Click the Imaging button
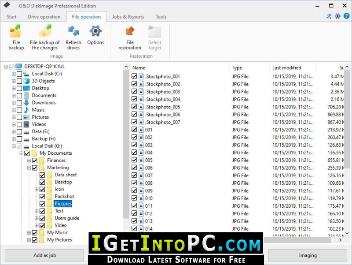Screen dimensions: 352x265 pyautogui.click(x=308, y=255)
